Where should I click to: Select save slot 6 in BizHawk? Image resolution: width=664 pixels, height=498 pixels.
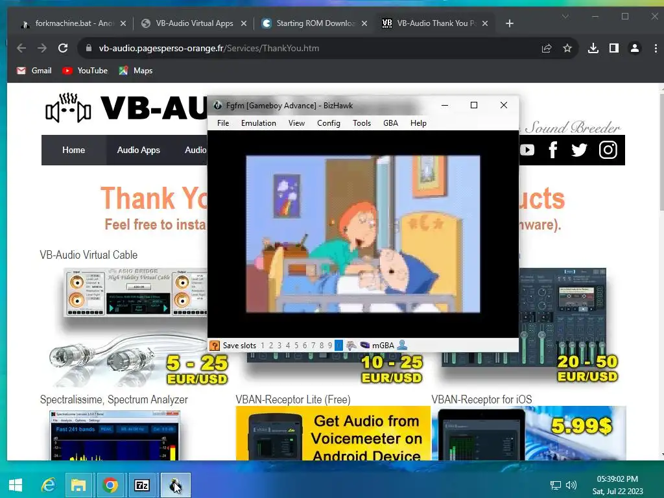coord(305,346)
